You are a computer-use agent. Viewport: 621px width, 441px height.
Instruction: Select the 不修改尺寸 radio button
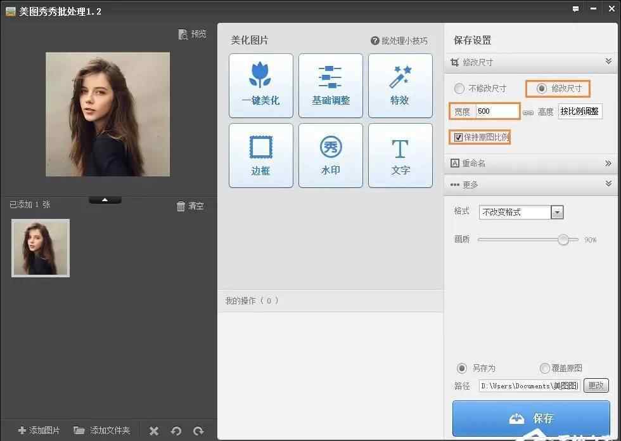tap(459, 89)
